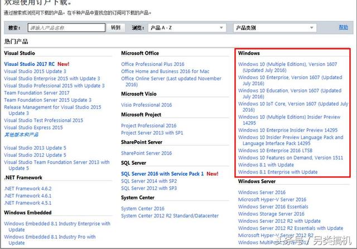
Task: Open Office Professional Plus 2016
Action: 152,64
